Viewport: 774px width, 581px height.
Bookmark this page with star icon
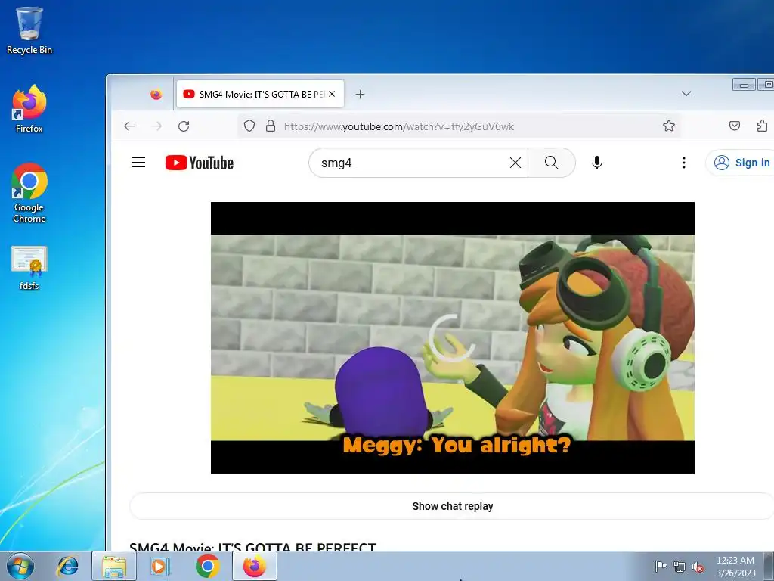coord(669,126)
